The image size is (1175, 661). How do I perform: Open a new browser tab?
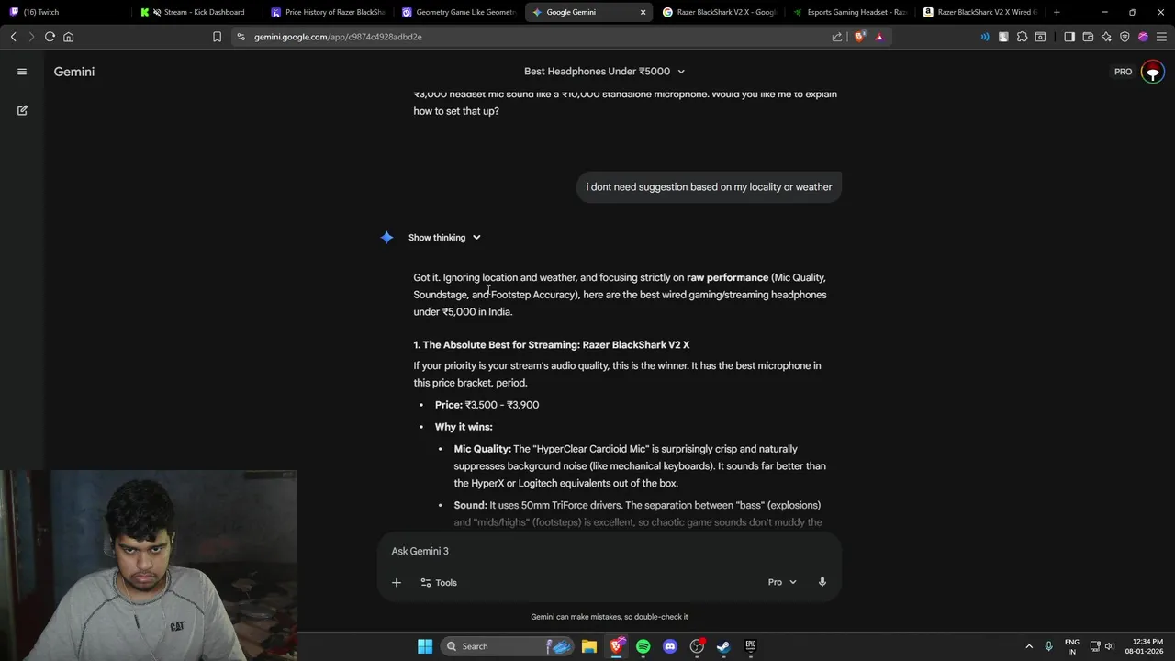pos(1057,12)
